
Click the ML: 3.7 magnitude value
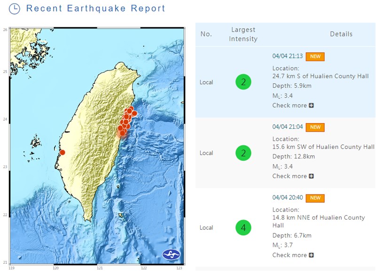(x=282, y=245)
